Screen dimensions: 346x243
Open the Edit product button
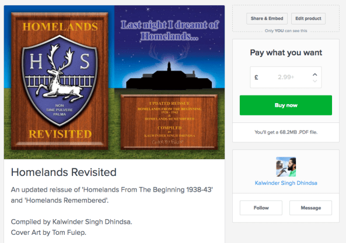(x=308, y=19)
